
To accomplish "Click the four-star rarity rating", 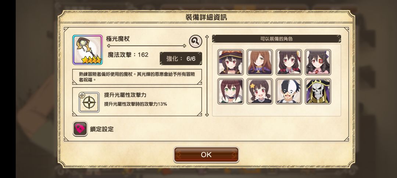I will pos(92,60).
